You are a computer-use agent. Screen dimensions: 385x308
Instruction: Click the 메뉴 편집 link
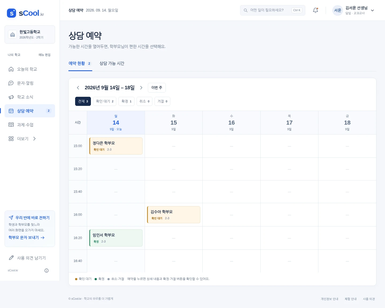(x=44, y=55)
